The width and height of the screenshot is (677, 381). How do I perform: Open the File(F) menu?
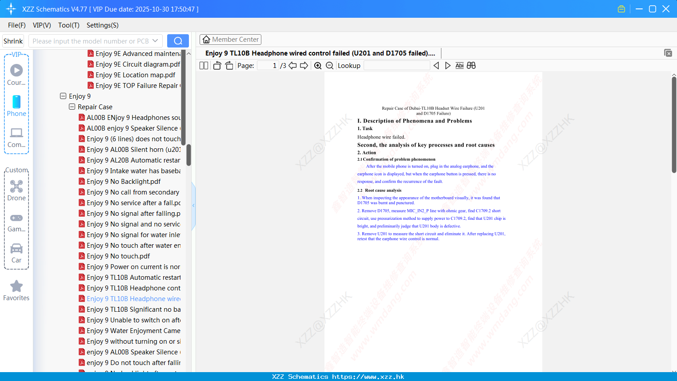[17, 25]
